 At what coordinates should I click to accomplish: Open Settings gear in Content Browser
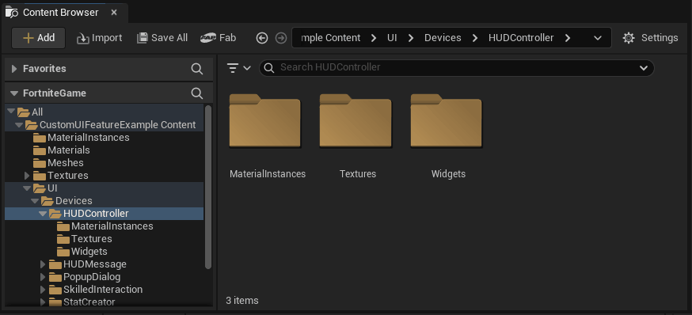pos(650,38)
